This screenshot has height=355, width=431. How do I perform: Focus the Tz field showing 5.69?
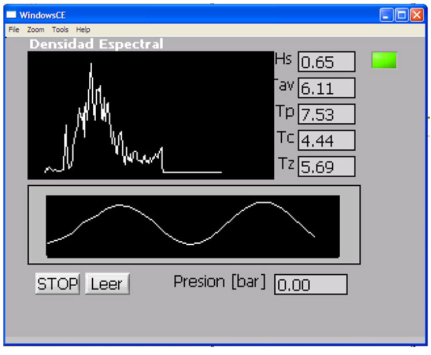pyautogui.click(x=326, y=167)
